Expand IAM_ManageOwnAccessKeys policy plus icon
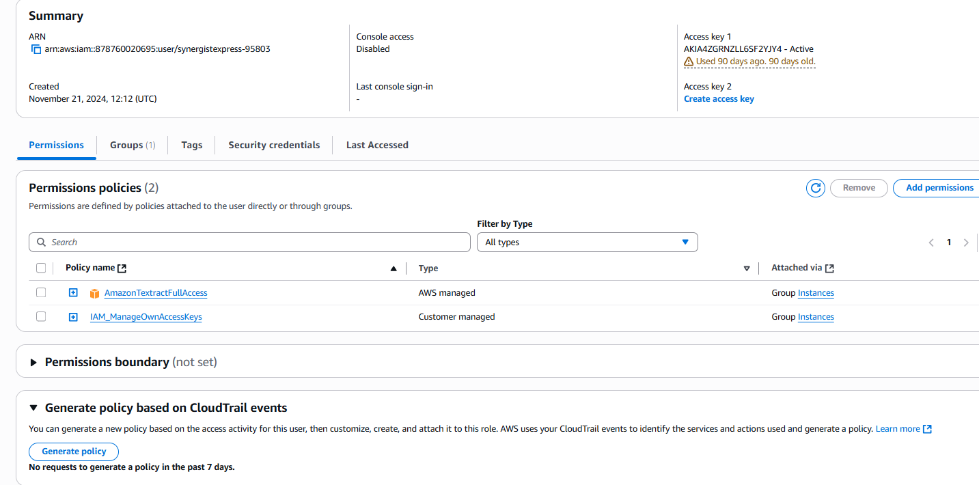The height and width of the screenshot is (485, 979). 73,317
